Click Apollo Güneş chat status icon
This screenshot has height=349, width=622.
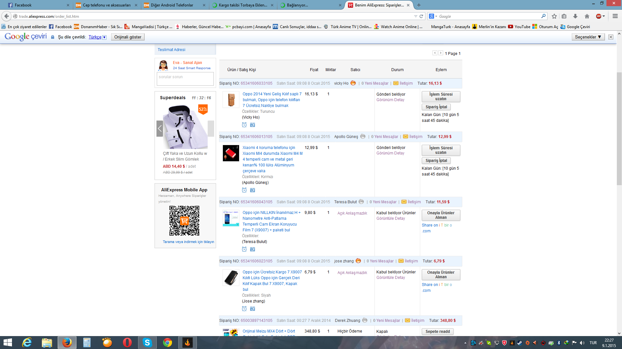point(363,136)
